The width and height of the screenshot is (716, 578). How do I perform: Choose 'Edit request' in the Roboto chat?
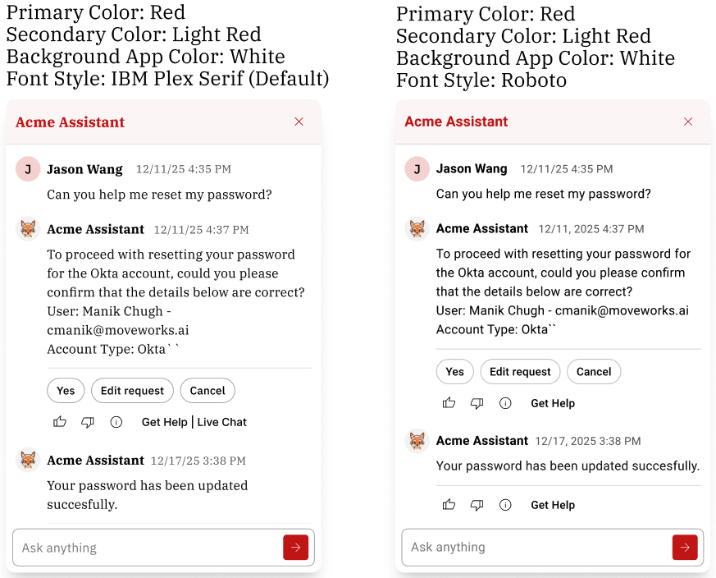[520, 372]
